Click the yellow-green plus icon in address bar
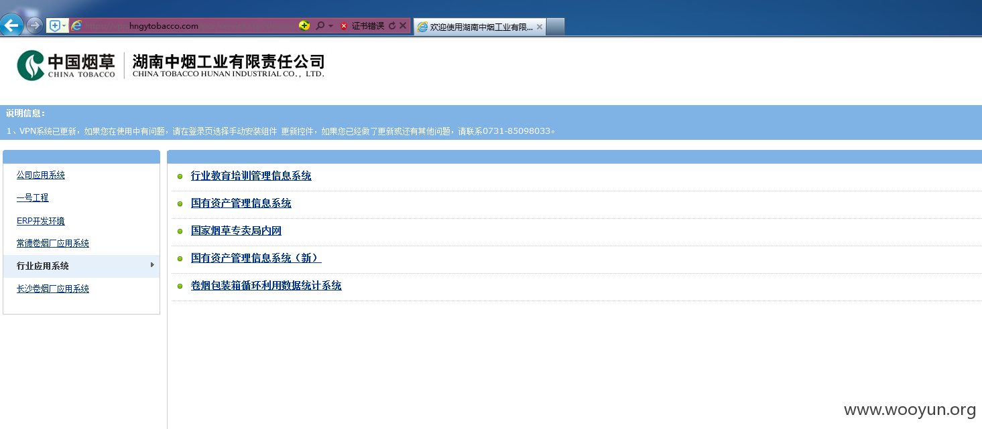Image resolution: width=982 pixels, height=429 pixels. (x=304, y=25)
